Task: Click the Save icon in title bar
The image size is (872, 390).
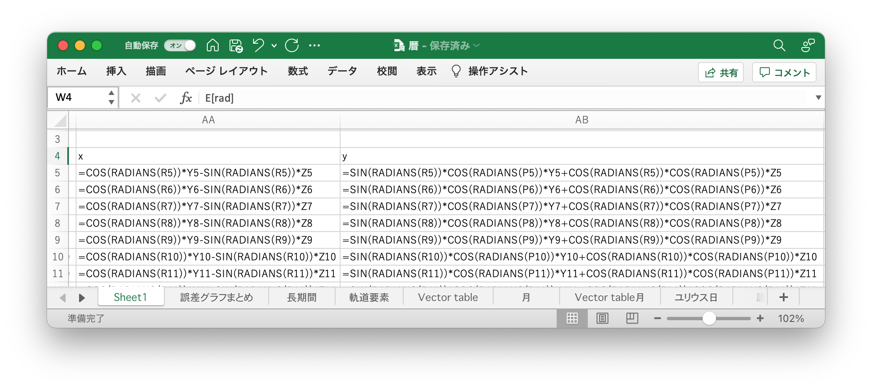Action: (236, 45)
